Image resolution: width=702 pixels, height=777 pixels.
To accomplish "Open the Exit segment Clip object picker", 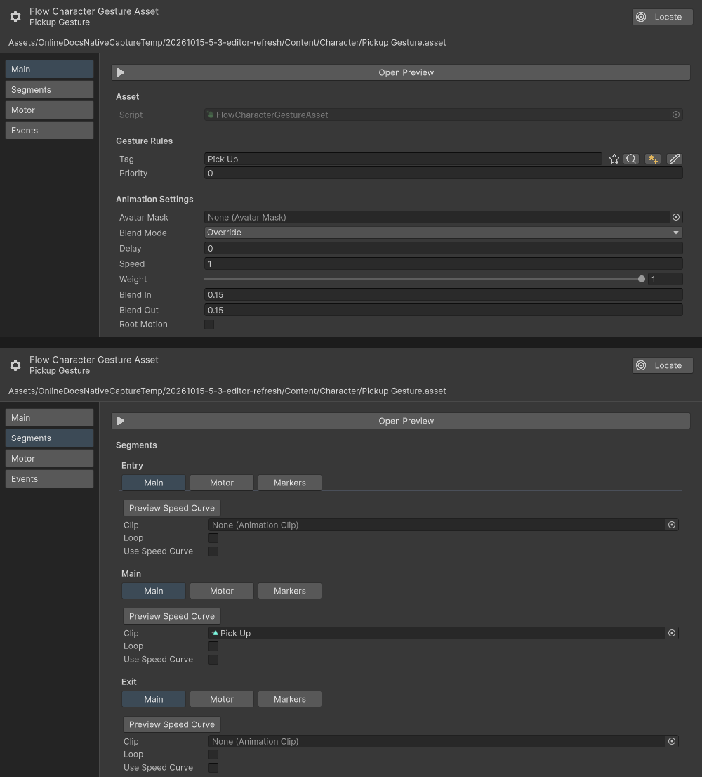I will (672, 741).
